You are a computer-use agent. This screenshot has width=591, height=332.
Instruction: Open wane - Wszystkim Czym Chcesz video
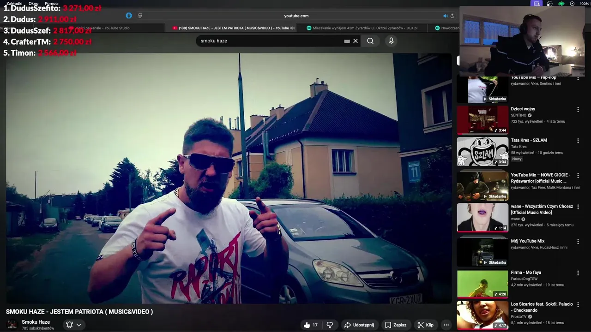(482, 218)
